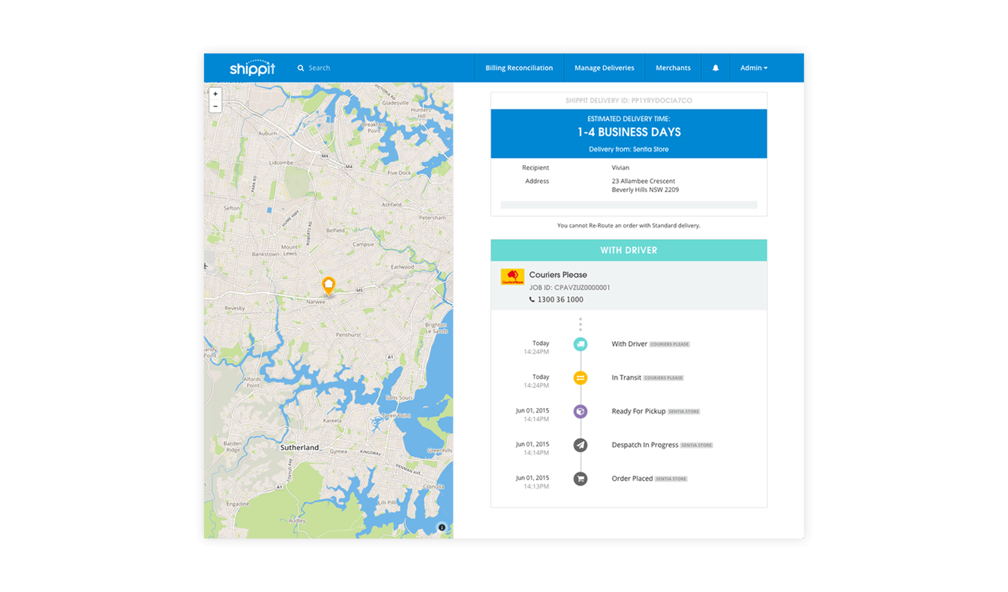Viewport: 1008px width, 592px height.
Task: Click the With Driver status label
Action: pyautogui.click(x=629, y=344)
